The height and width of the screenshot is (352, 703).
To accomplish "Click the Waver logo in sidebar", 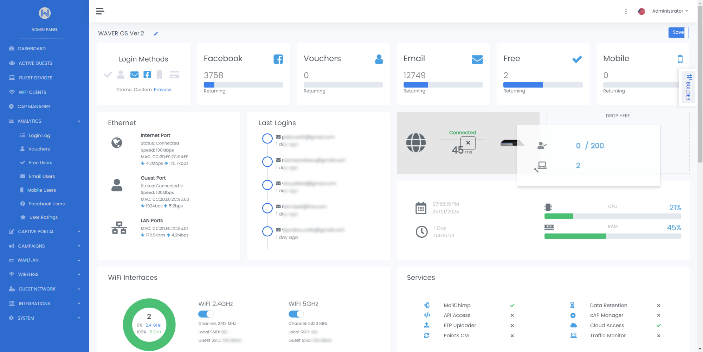I will pyautogui.click(x=45, y=13).
